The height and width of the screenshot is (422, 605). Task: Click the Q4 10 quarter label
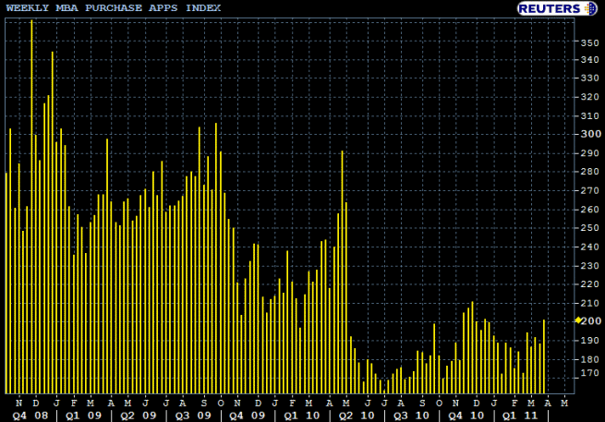(464, 415)
